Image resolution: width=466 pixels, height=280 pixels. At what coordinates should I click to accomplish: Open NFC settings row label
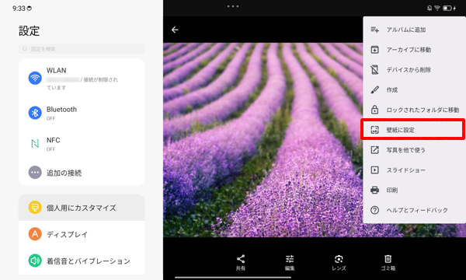(53, 140)
